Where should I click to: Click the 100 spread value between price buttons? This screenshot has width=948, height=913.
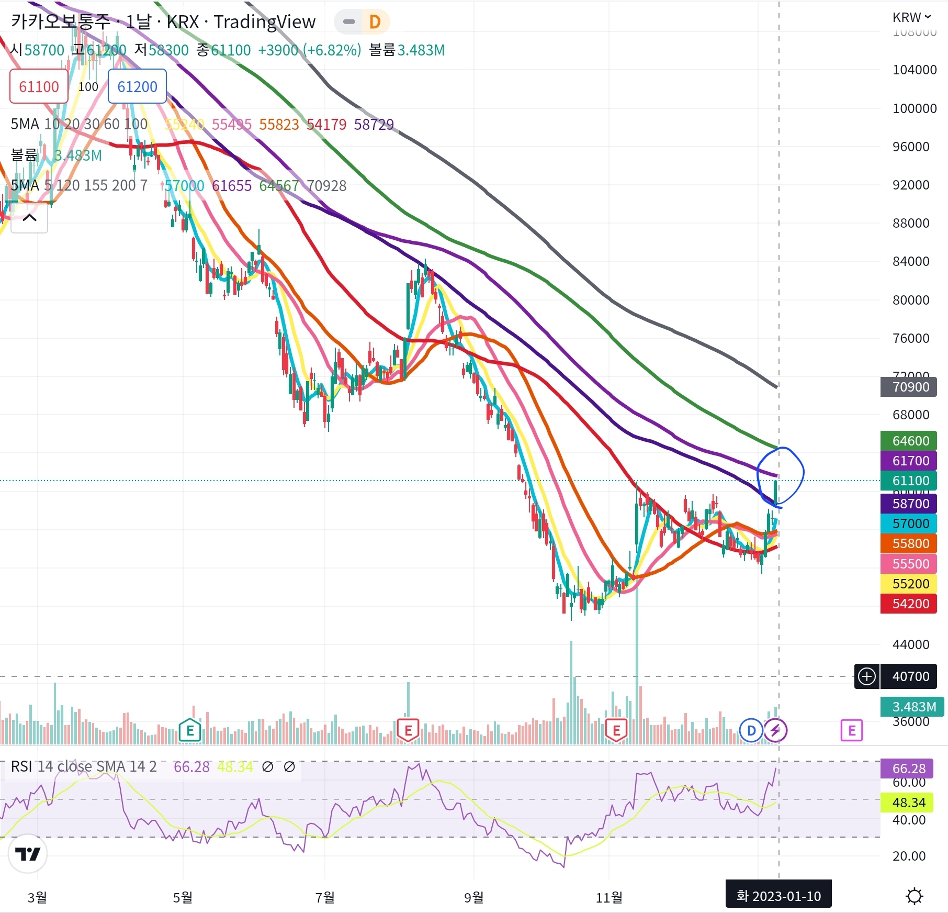88,87
